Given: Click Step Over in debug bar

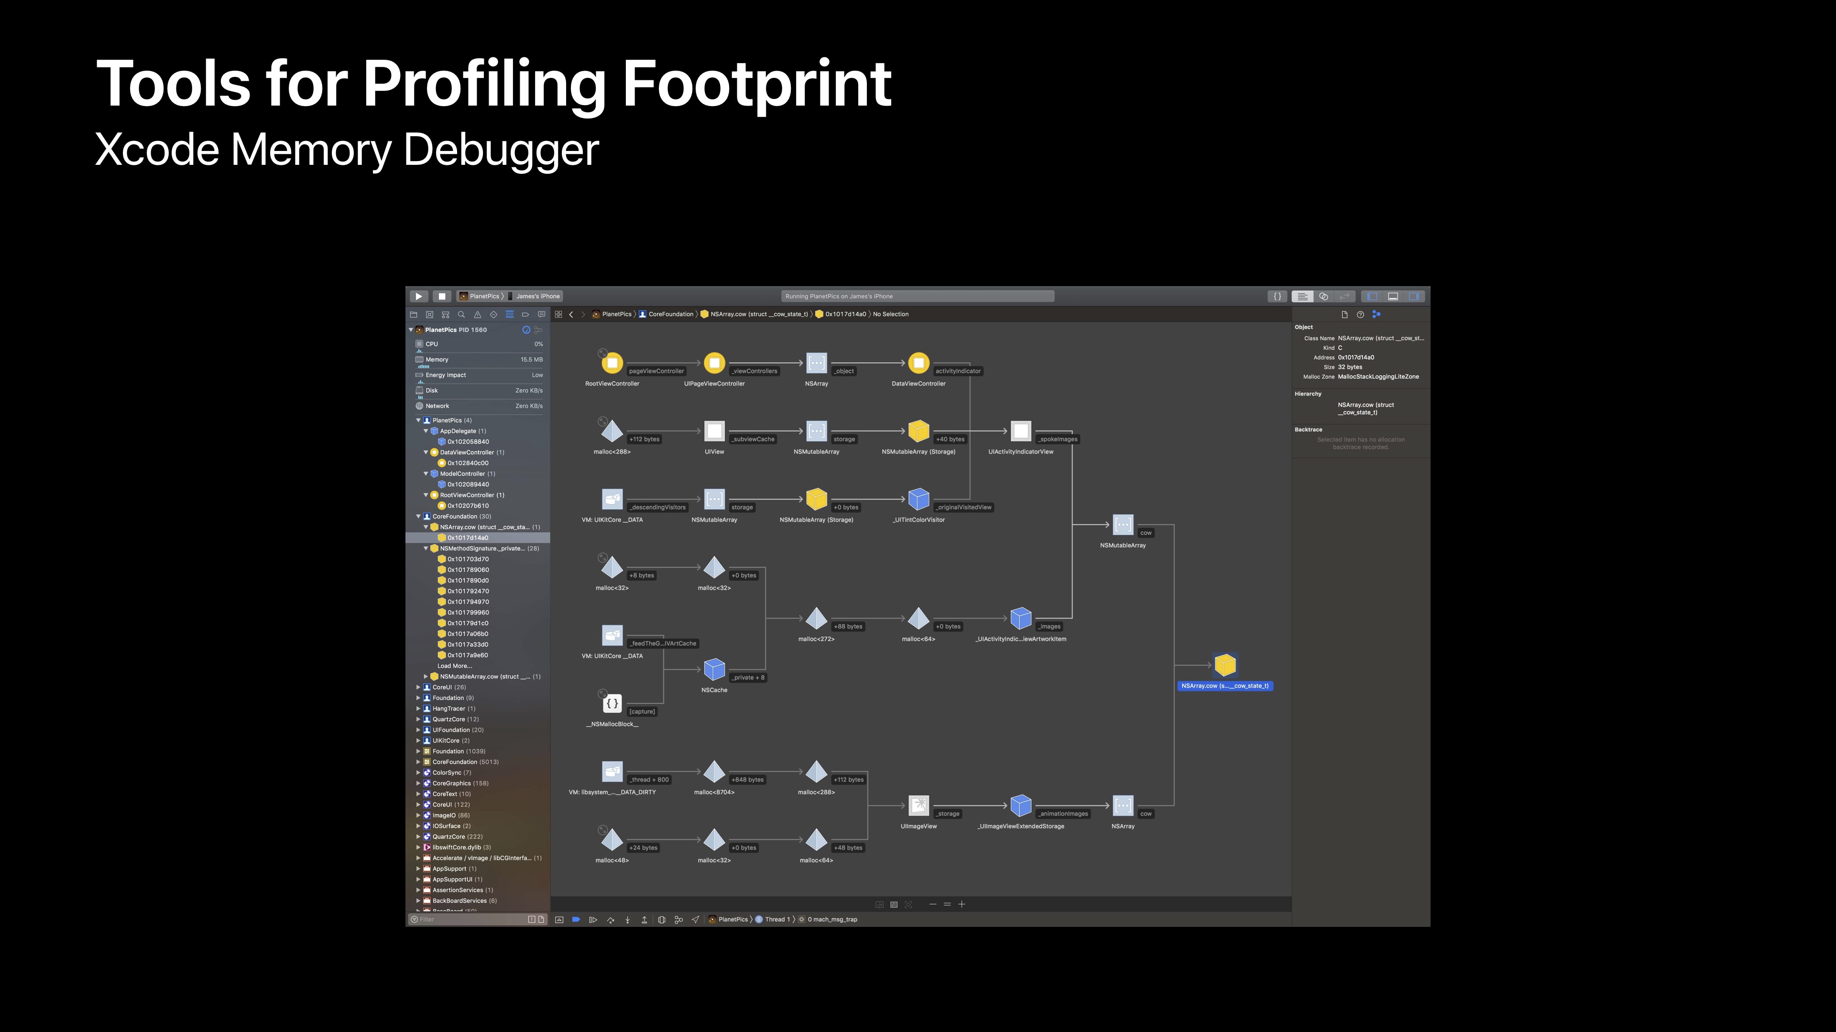Looking at the screenshot, I should click(x=611, y=919).
